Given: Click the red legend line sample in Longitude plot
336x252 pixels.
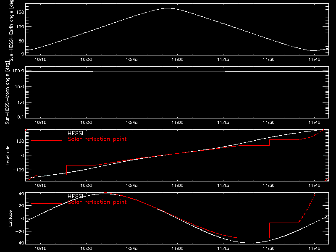Looking at the screenshot, I should [x=47, y=141].
